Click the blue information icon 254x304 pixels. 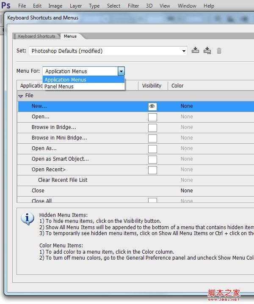[28, 219]
